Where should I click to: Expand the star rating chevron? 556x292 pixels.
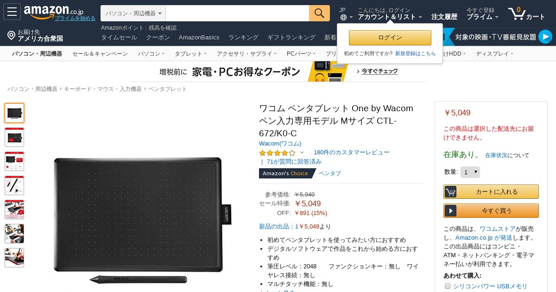[x=302, y=152]
